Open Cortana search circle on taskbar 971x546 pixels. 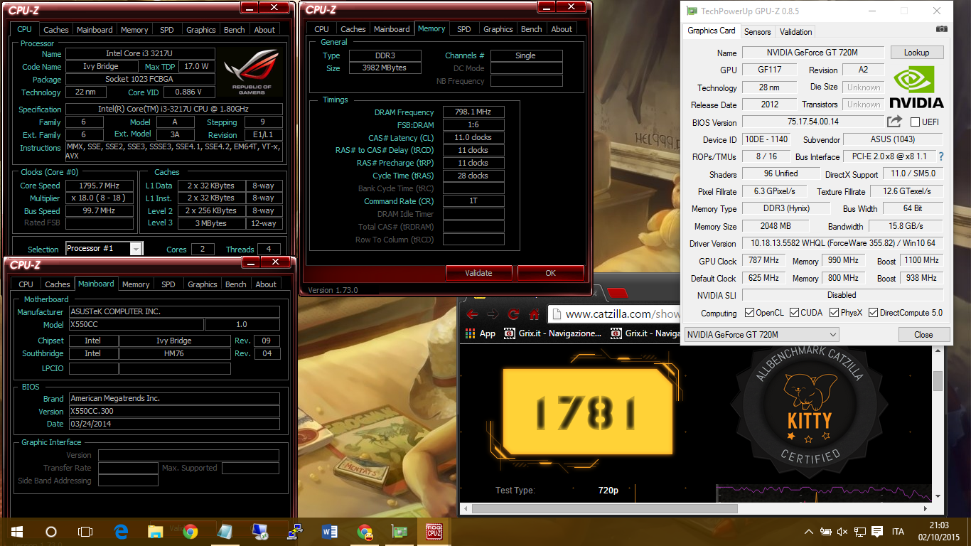[51, 532]
